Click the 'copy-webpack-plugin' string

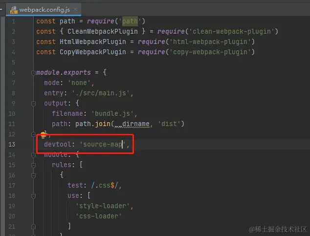pos(210,52)
